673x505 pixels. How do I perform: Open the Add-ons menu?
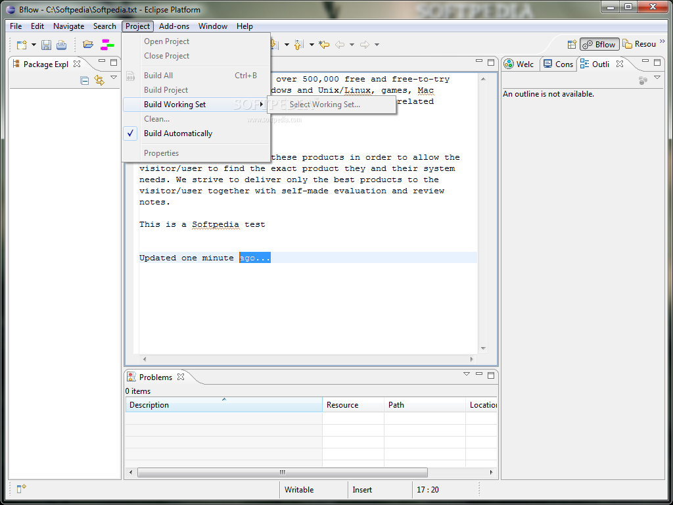click(174, 26)
